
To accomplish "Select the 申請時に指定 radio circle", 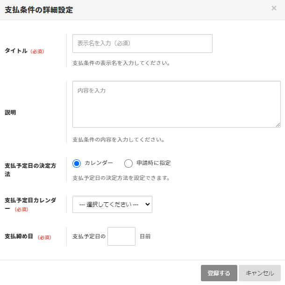I will click(x=128, y=164).
